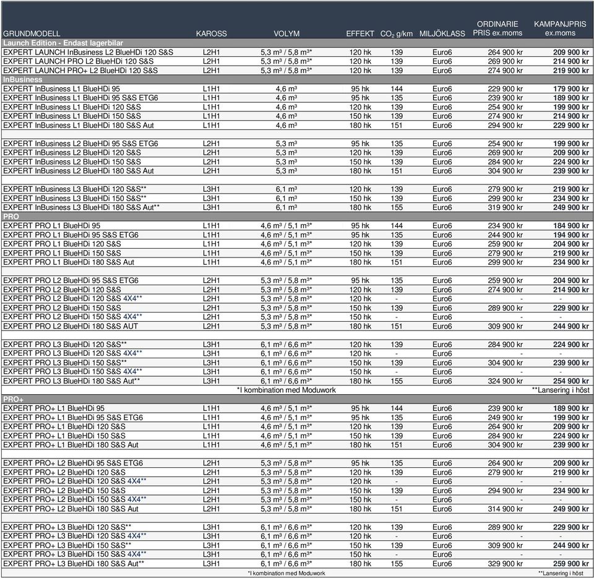This screenshot has width=594, height=578.
Task: Select 'EXPERT PRO+ L1 BlueHDi 150 S&S' model
Action: click(x=64, y=436)
